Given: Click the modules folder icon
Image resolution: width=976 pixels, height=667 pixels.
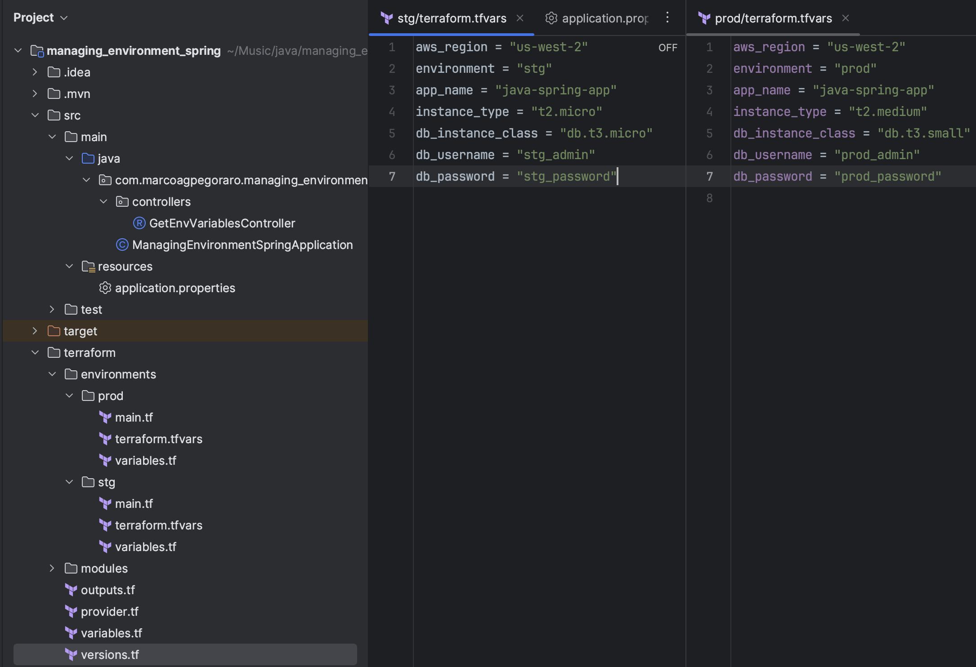Looking at the screenshot, I should [x=71, y=568].
